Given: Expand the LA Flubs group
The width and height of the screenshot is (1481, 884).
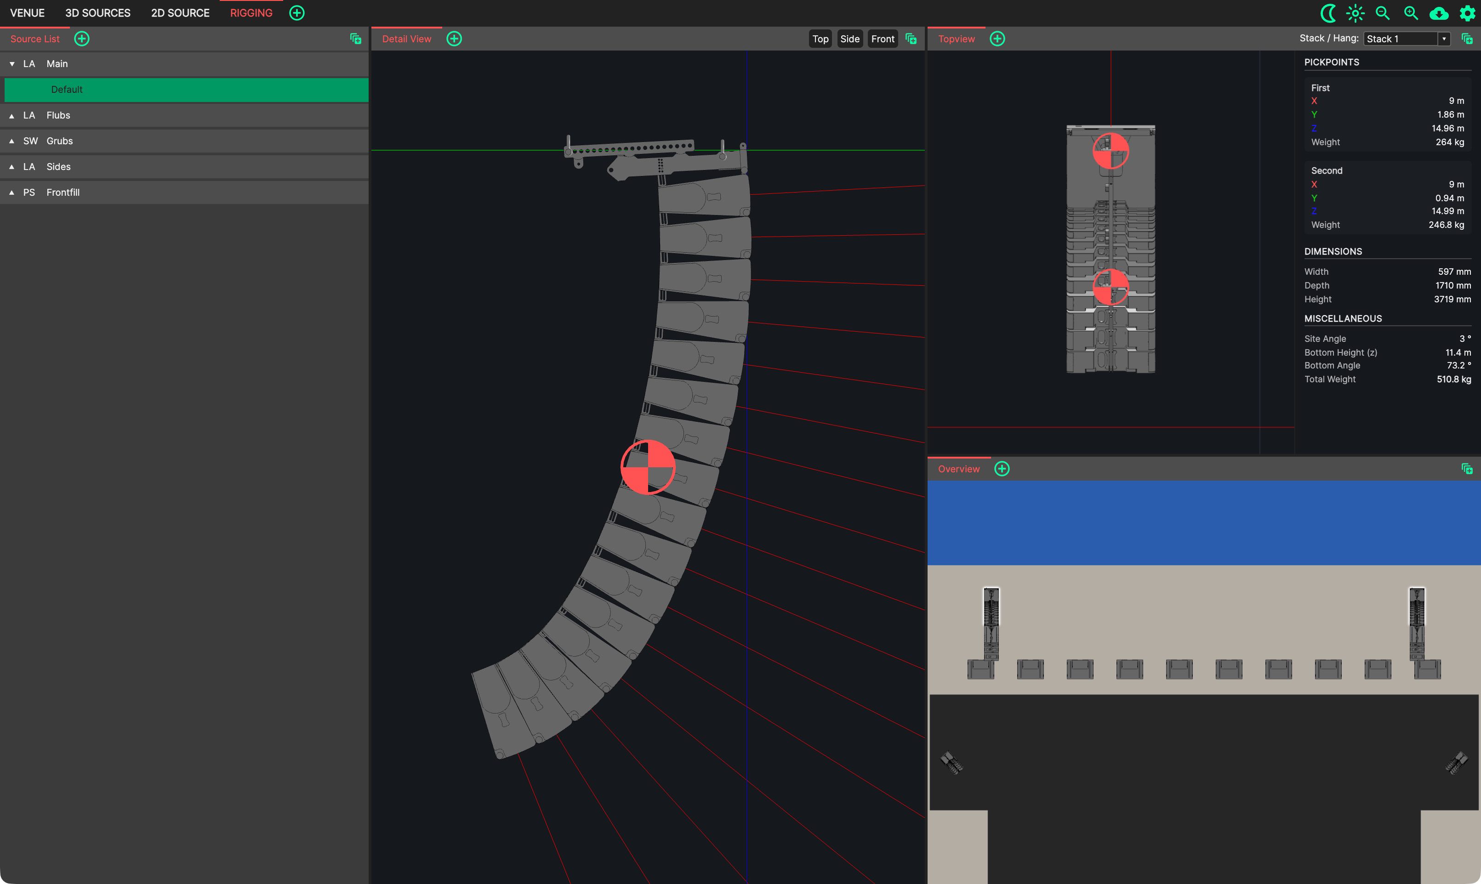Looking at the screenshot, I should 12,116.
